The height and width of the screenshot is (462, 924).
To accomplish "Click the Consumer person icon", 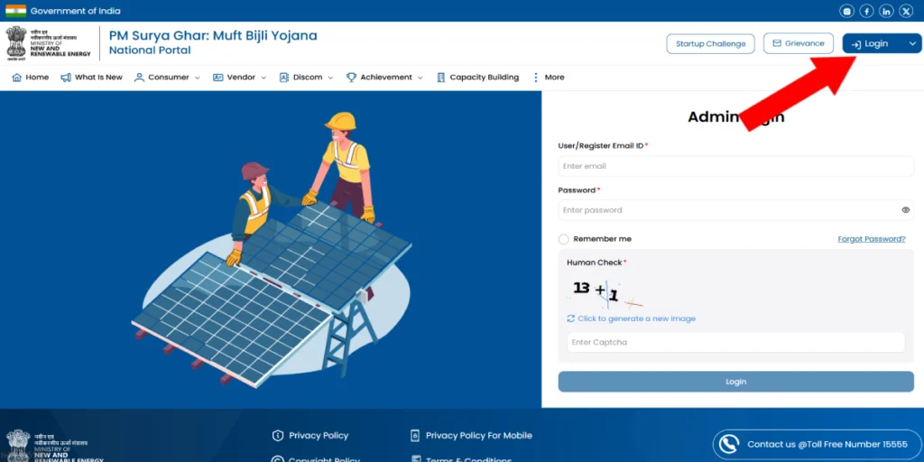I will tap(139, 78).
